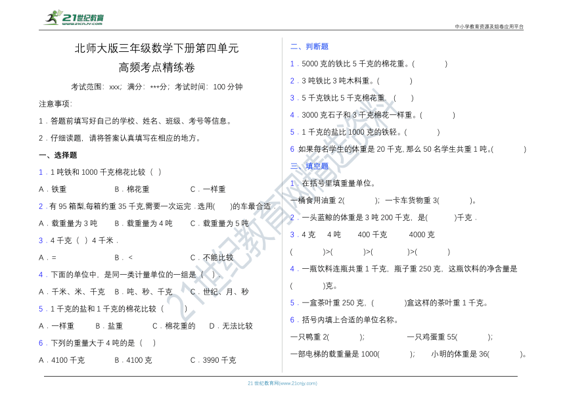Image resolution: width=565 pixels, height=399 pixels.
Task: Click the question 一盒茶叶重250克
Action: pyautogui.click(x=389, y=303)
